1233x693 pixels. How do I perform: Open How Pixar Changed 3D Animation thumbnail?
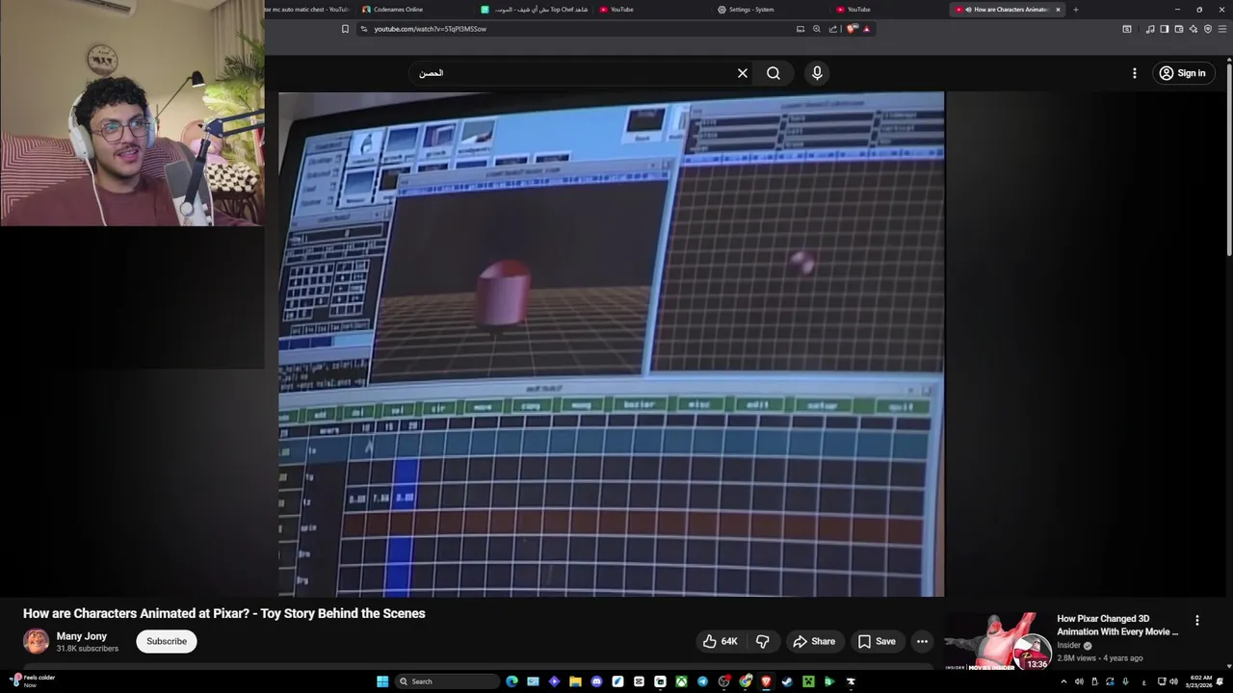(x=998, y=641)
